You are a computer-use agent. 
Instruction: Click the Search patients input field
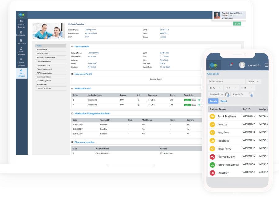[x=226, y=81]
